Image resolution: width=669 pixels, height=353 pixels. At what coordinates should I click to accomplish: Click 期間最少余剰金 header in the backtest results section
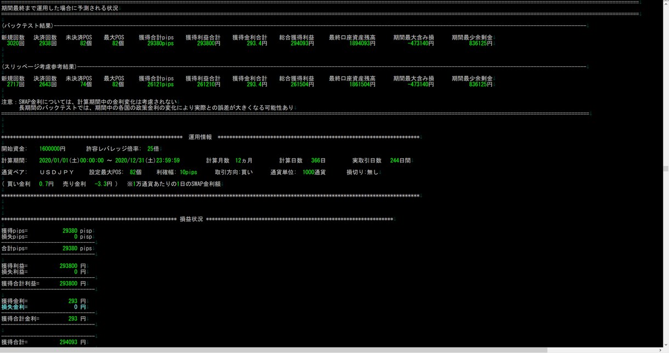472,38
